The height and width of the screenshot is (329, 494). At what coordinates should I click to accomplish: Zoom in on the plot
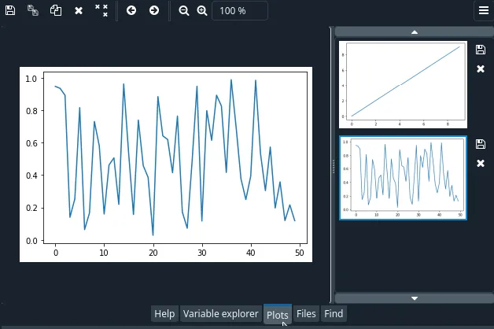coord(202,11)
